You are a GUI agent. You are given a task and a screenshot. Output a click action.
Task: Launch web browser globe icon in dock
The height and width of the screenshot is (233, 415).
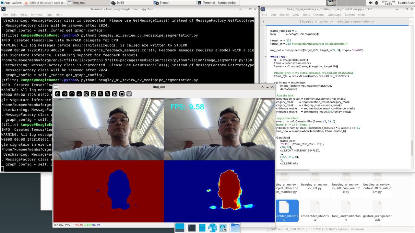click(212, 228)
